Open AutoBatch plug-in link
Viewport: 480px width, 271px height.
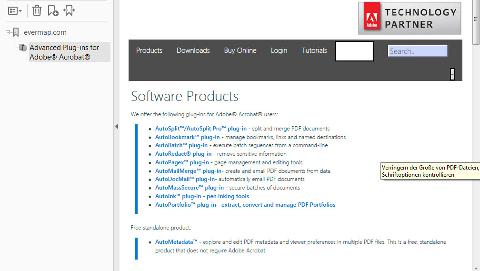click(x=181, y=145)
